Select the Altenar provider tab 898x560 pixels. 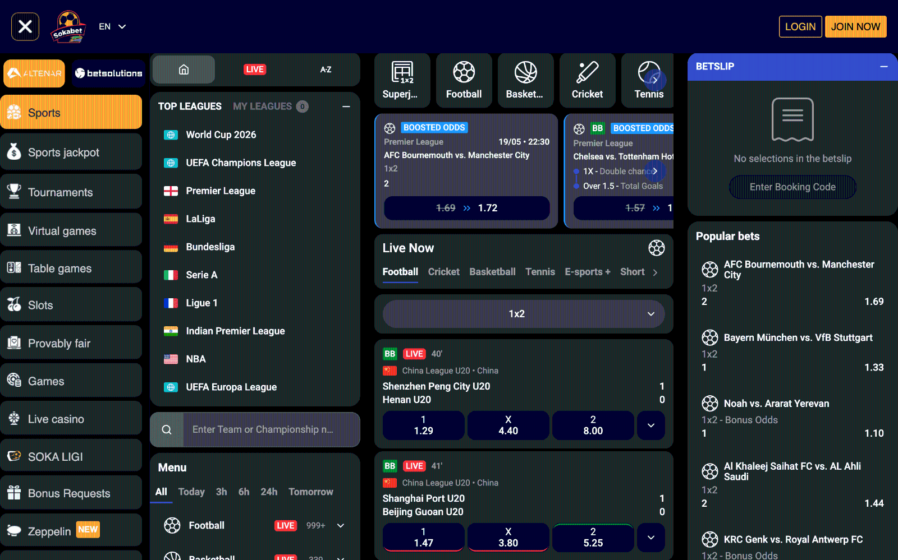pos(34,73)
